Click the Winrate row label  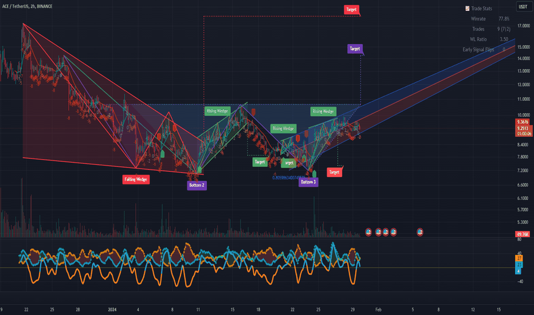tap(478, 19)
